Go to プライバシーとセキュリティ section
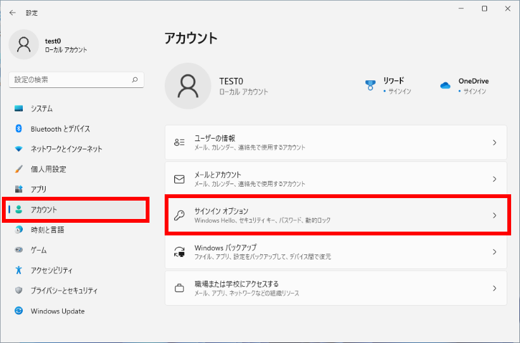The height and width of the screenshot is (343, 520). pyautogui.click(x=64, y=290)
